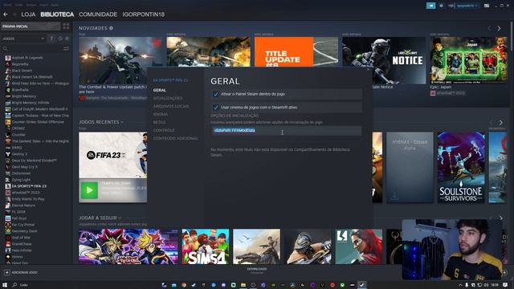
Task: Click the Página Inicial button
Action: coord(31,26)
